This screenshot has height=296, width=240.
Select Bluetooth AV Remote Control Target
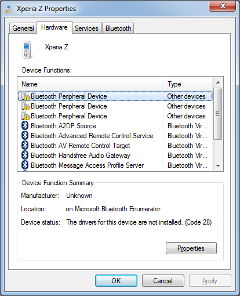coord(115,146)
